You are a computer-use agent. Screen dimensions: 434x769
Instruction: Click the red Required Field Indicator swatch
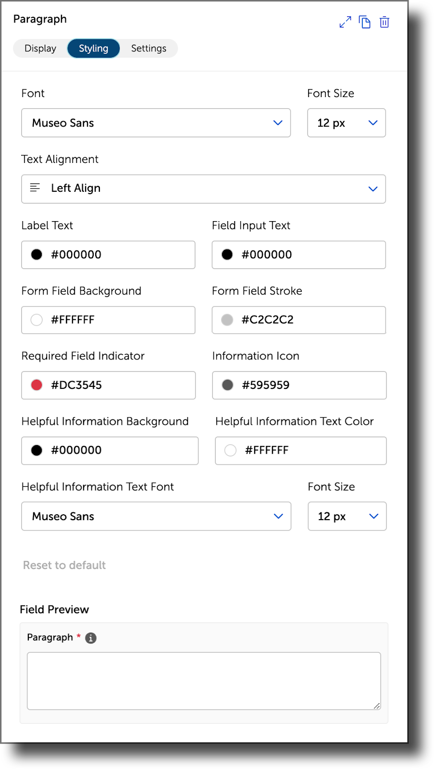coord(37,385)
